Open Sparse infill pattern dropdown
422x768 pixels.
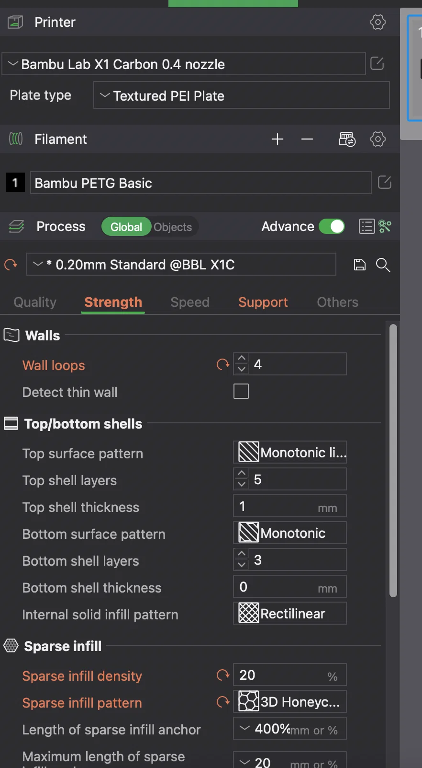coord(289,702)
